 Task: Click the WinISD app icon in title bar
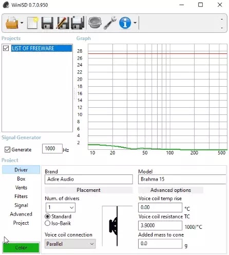(x=6, y=5)
